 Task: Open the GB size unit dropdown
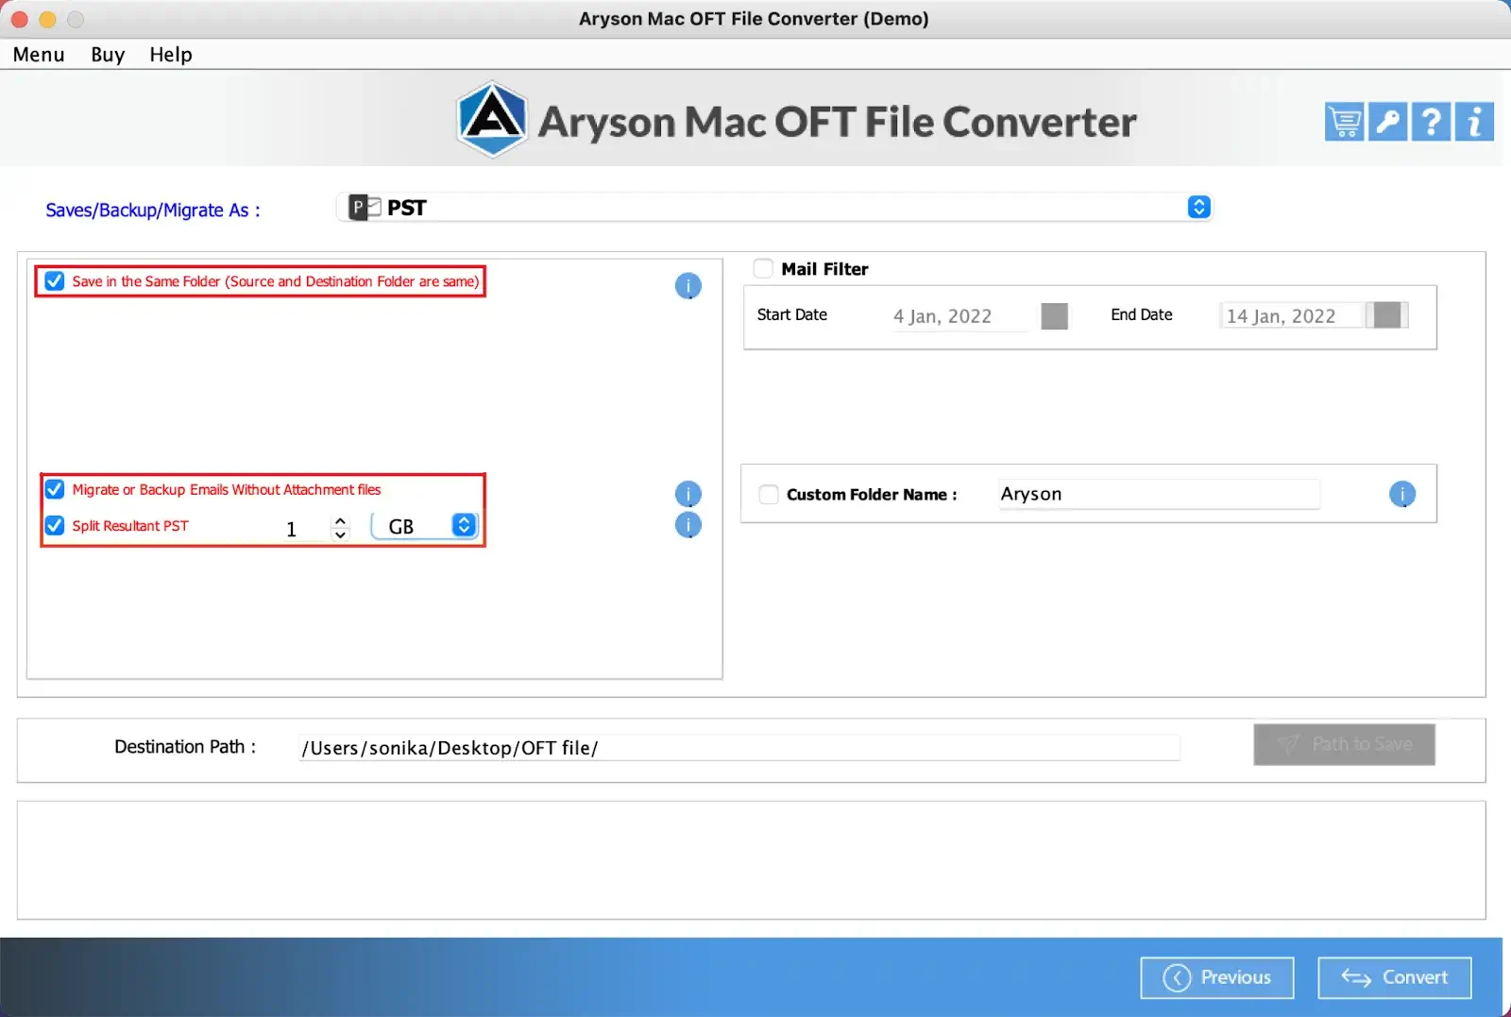(425, 526)
